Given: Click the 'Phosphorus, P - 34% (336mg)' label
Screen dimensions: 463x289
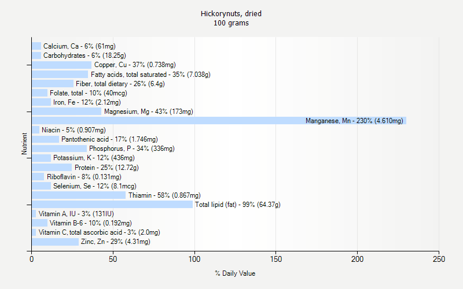Looking at the screenshot, I should pyautogui.click(x=132, y=149).
